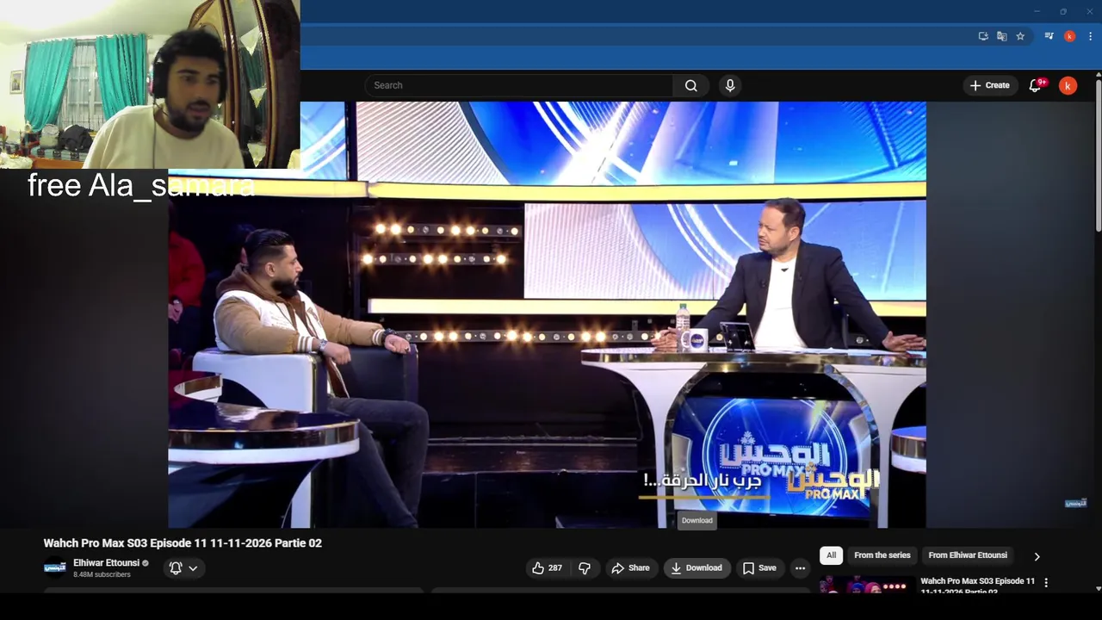Select the All filter chip
Viewport: 1102px width, 620px height.
pyautogui.click(x=831, y=555)
